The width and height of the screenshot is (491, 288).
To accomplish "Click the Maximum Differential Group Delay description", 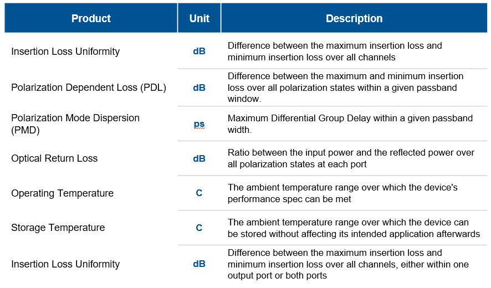I will 350,124.
